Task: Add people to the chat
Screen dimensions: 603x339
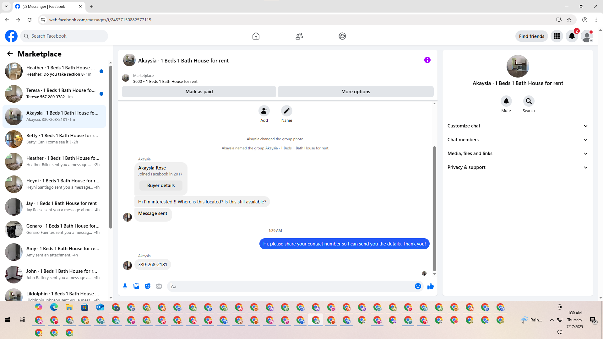Action: tap(264, 111)
